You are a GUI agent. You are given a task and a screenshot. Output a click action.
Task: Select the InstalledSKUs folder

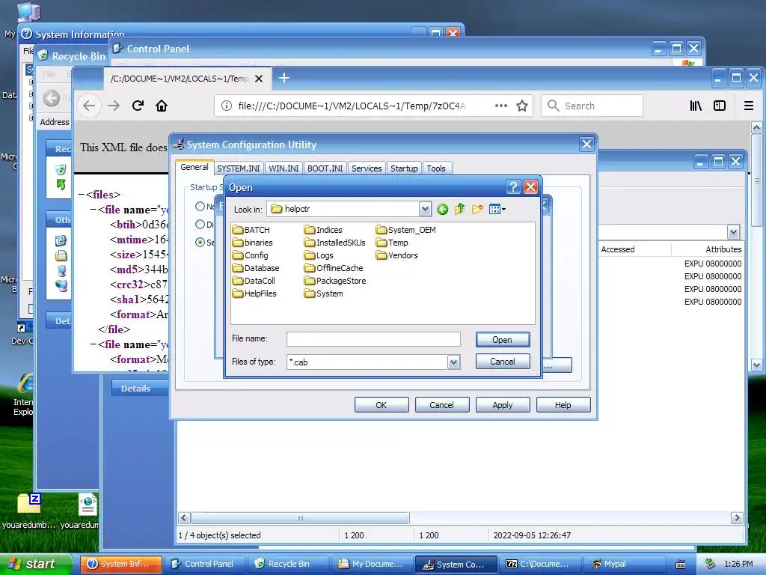tap(334, 243)
